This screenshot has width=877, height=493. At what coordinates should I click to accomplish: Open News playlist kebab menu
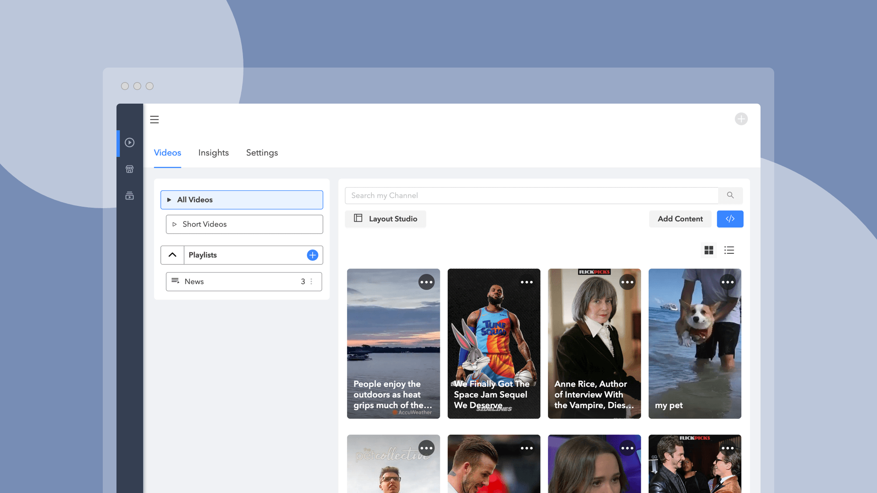point(312,282)
